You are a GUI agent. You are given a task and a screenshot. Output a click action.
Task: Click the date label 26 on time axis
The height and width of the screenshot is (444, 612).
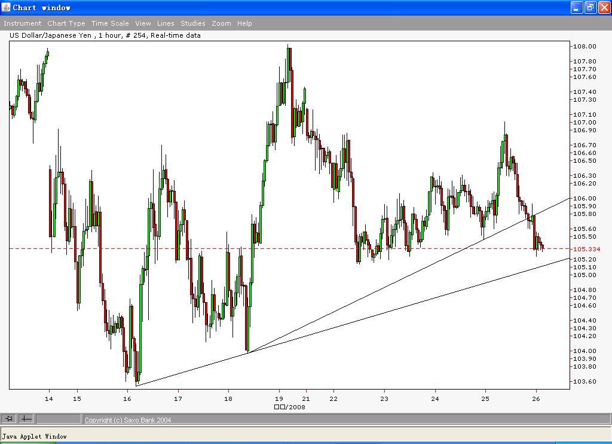tap(536, 399)
